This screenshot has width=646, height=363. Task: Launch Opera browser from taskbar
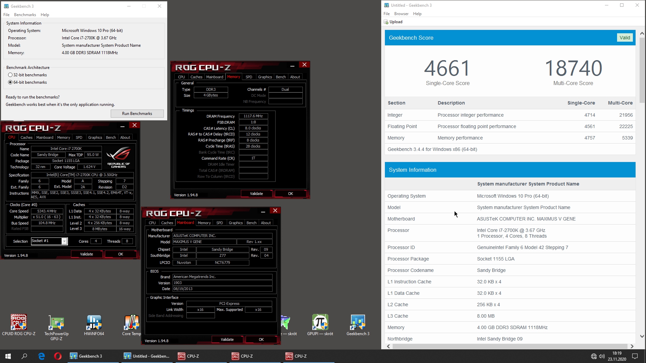[58, 356]
